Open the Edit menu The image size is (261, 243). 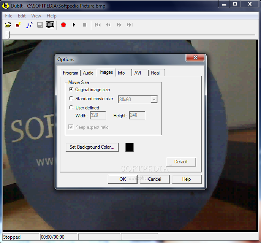pyautogui.click(x=22, y=16)
